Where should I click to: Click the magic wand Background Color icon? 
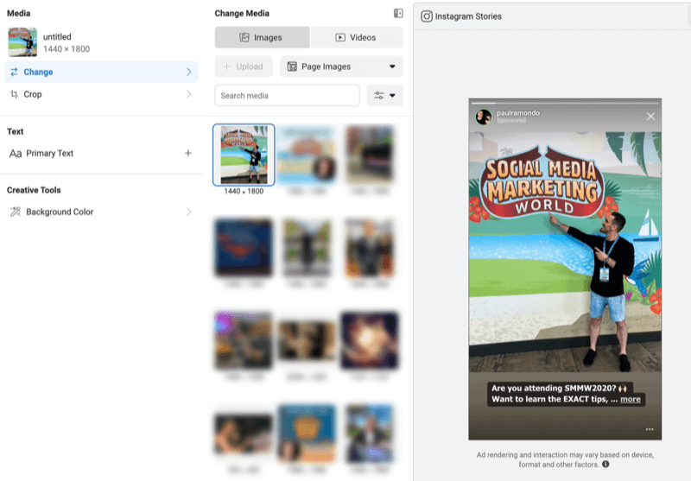click(16, 212)
